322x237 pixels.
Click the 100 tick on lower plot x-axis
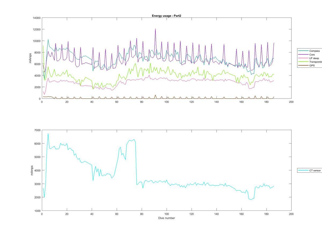click(x=167, y=214)
